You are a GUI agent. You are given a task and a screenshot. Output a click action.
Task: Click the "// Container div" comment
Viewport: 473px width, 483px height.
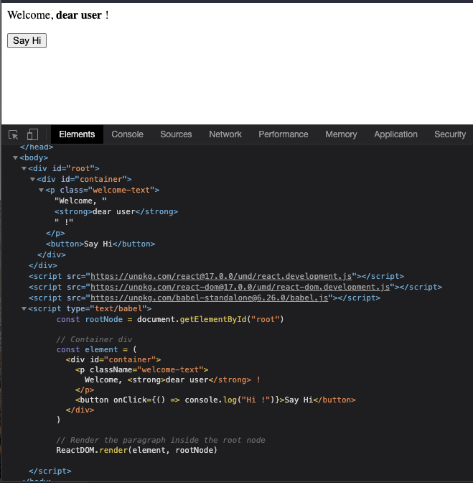pyautogui.click(x=94, y=339)
